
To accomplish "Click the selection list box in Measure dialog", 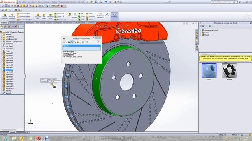I will tap(82, 47).
